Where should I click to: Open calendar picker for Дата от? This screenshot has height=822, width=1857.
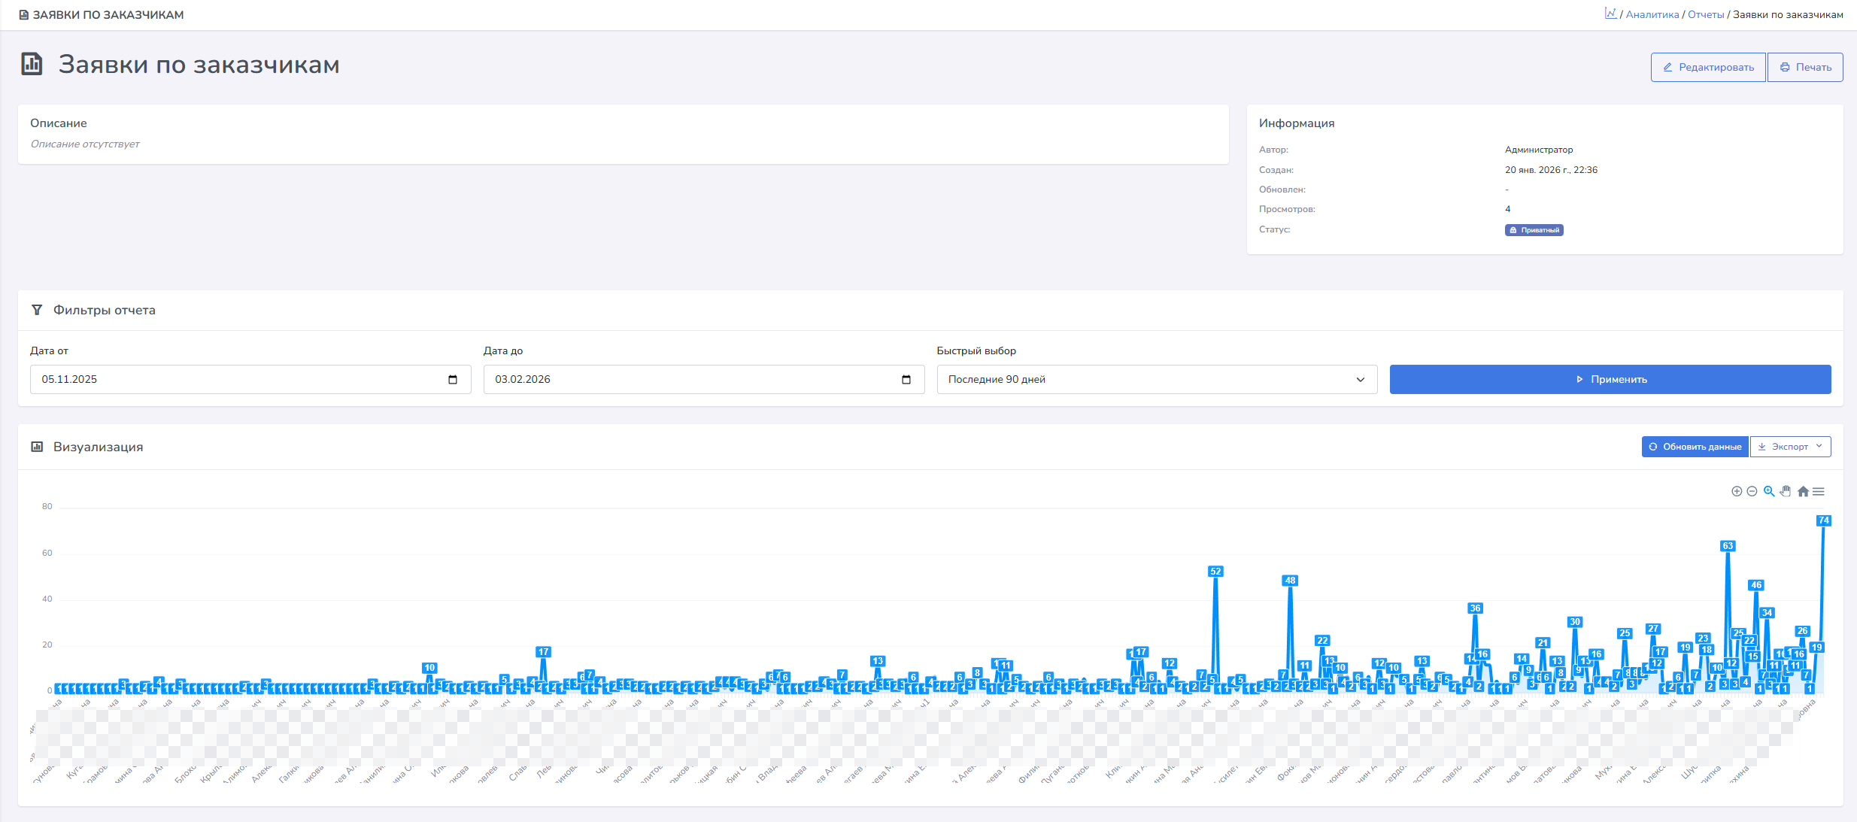click(x=453, y=379)
